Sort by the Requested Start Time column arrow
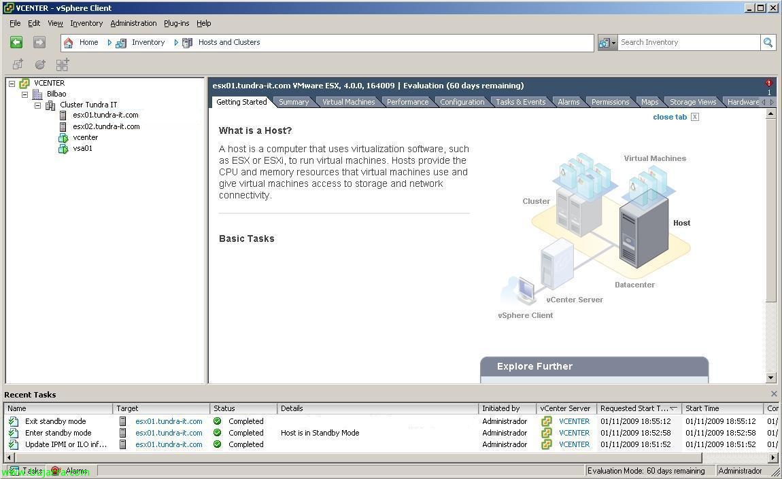The image size is (782, 479). coord(673,408)
